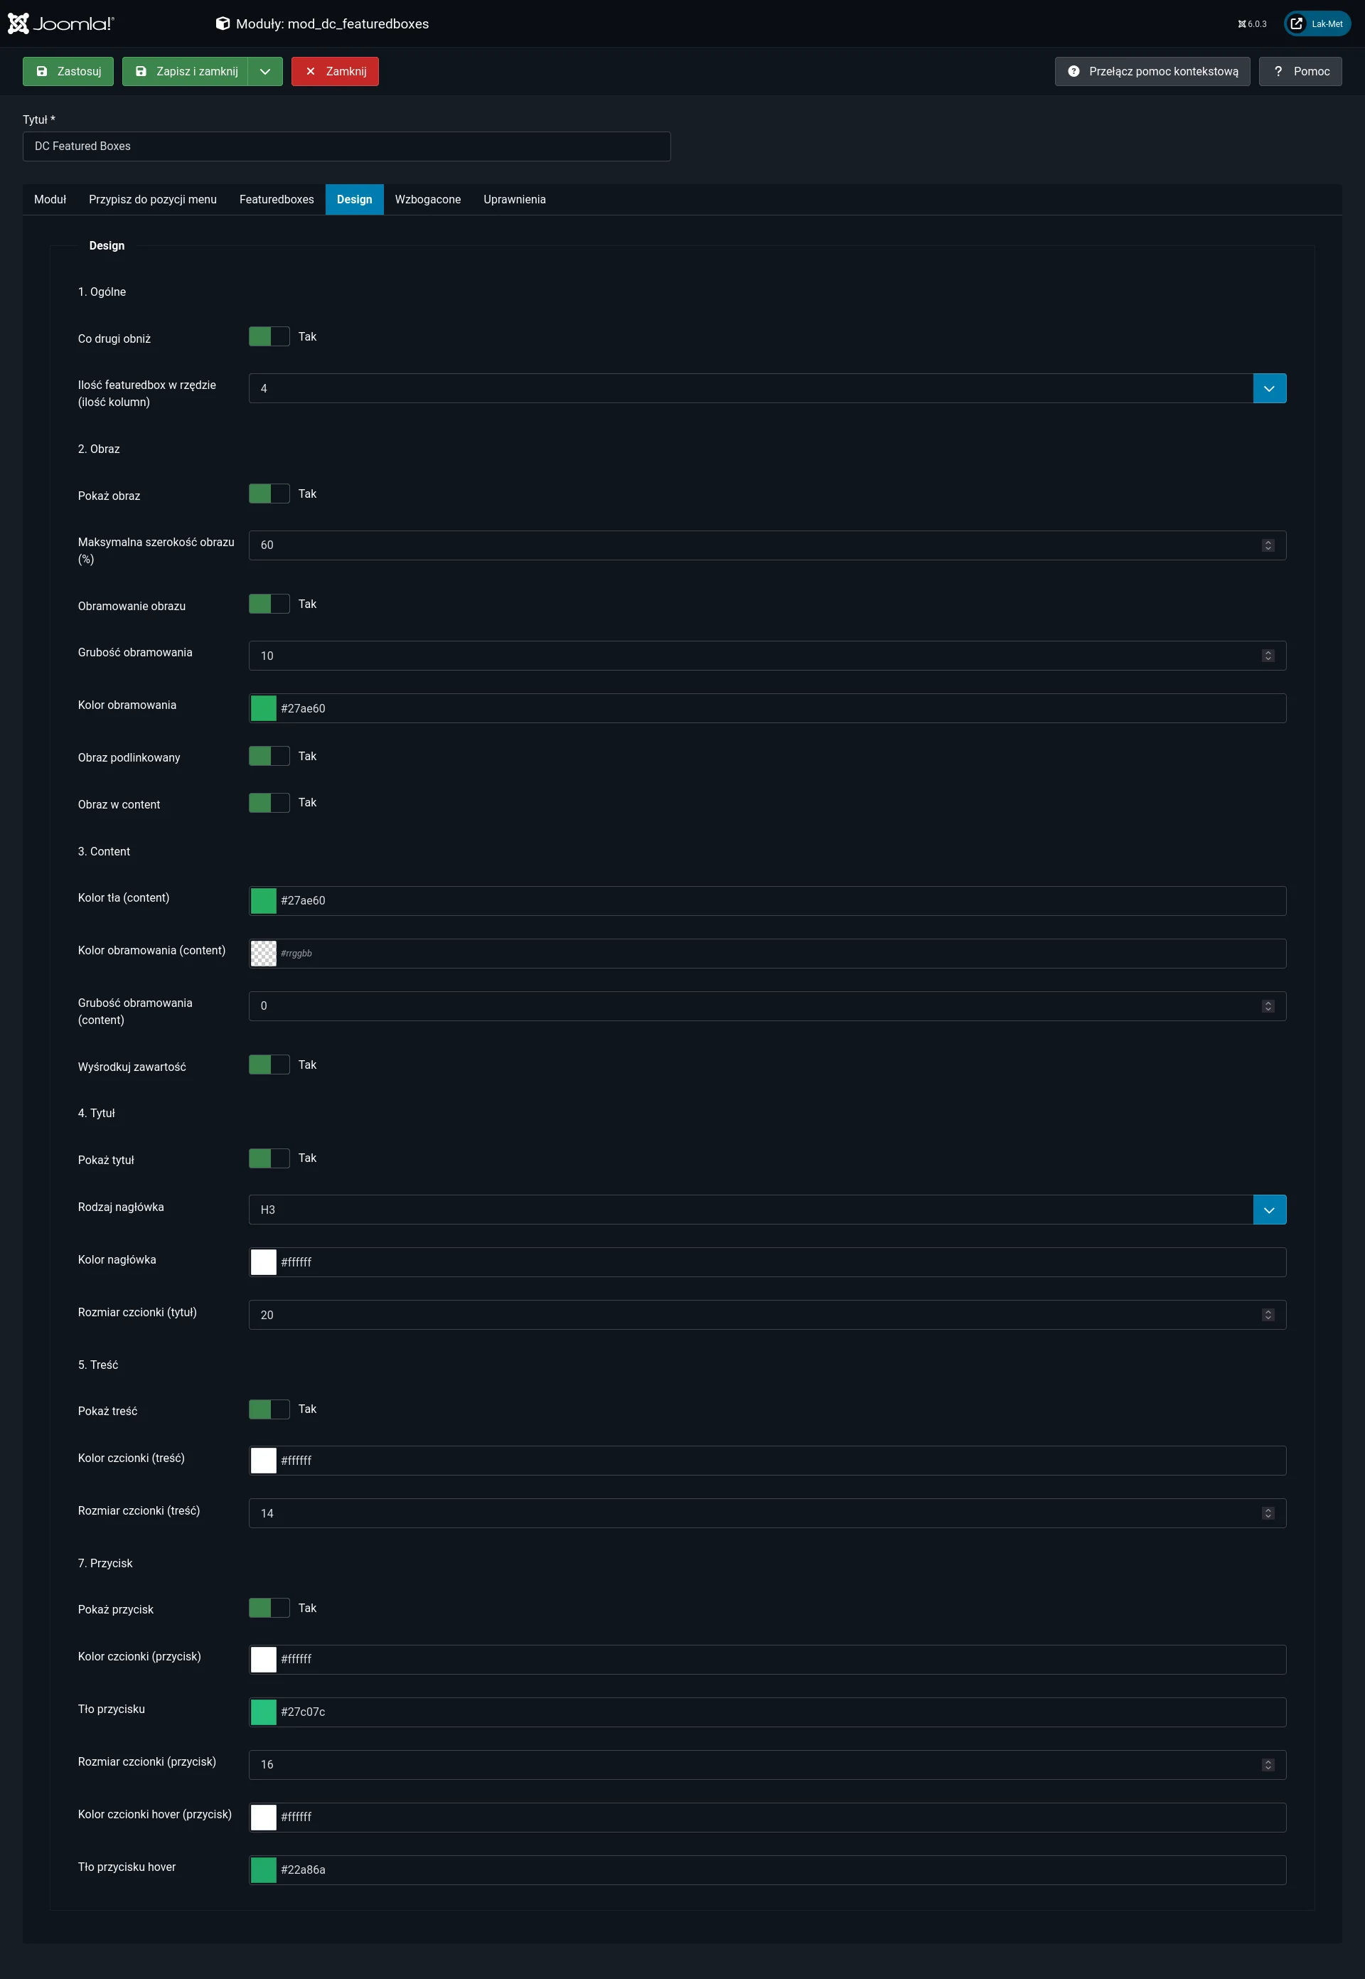The height and width of the screenshot is (1979, 1365).
Task: Click the Zastosuj save button
Action: 68,72
